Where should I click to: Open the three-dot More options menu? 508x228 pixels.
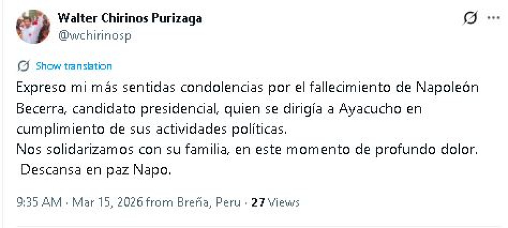tap(493, 18)
